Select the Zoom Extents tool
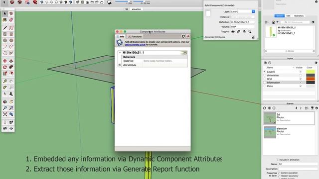 5,114
